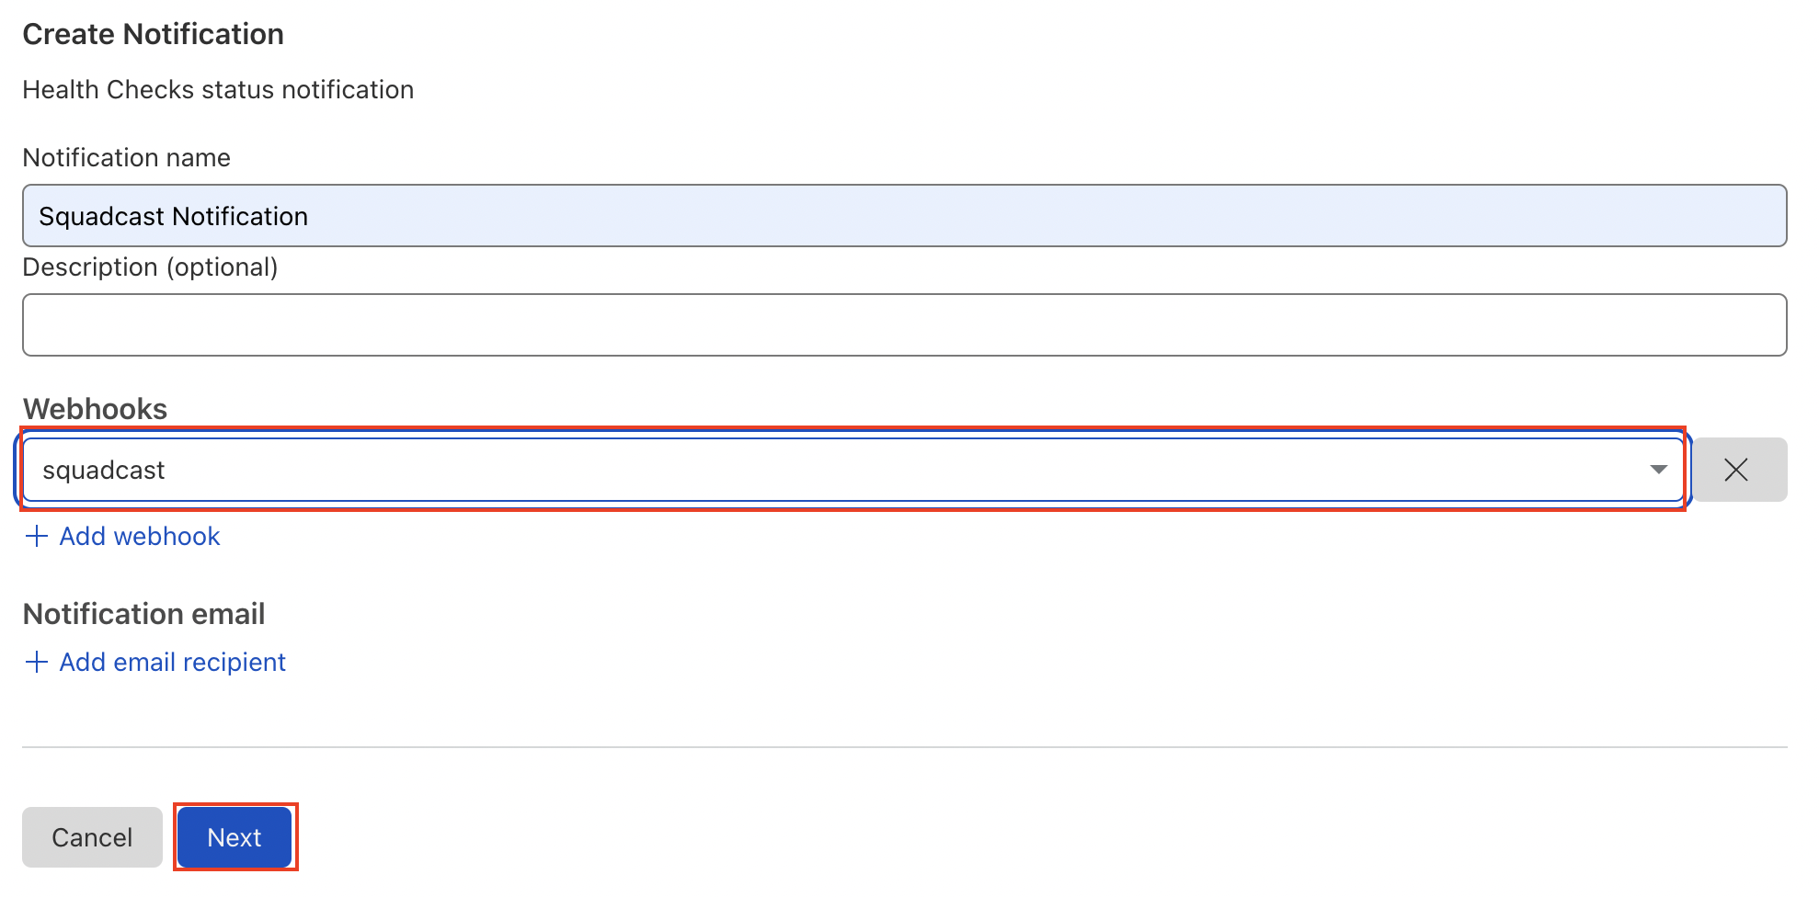Viewport: 1819px width, 897px height.
Task: Click the 'Notification name' field label
Action: [x=127, y=157]
